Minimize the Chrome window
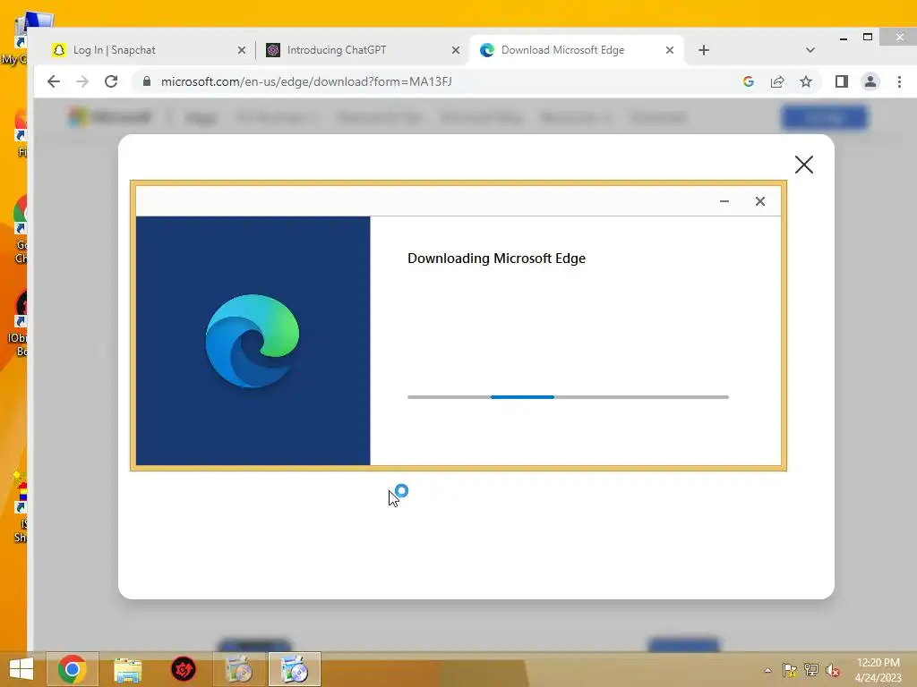The image size is (917, 687). [x=844, y=38]
